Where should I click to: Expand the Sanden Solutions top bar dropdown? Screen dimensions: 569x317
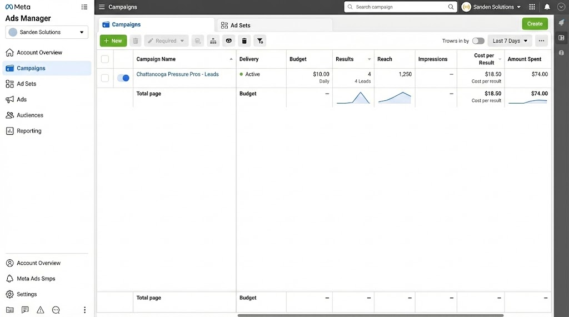(x=518, y=7)
